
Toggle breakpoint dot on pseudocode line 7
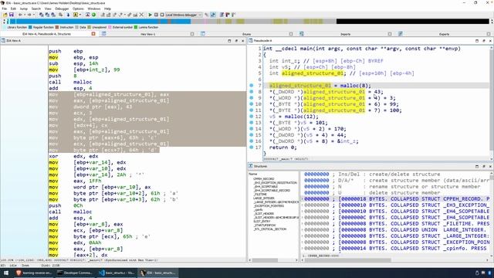point(252,86)
